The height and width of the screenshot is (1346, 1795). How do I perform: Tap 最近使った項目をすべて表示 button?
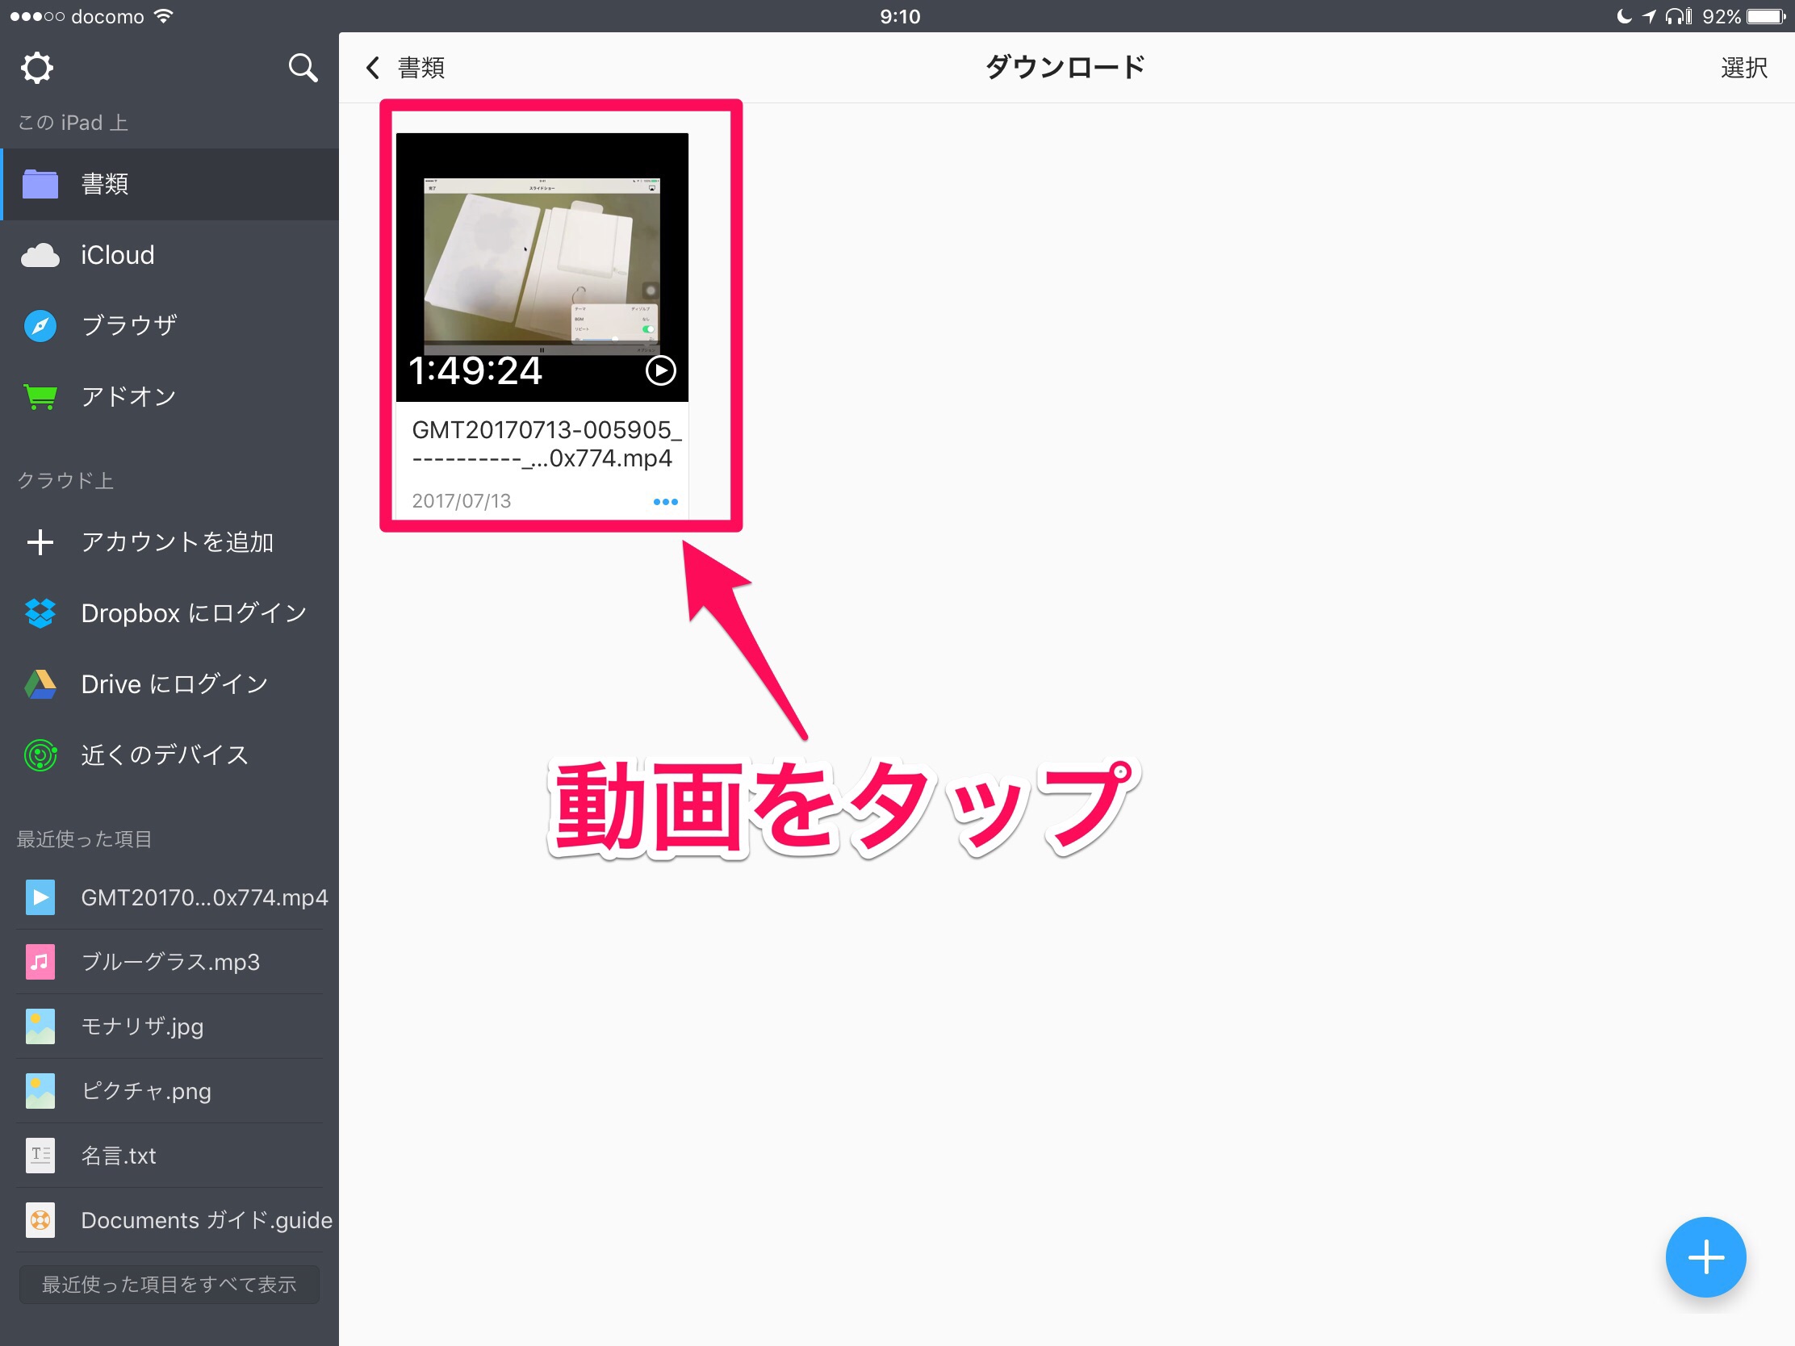click(169, 1285)
